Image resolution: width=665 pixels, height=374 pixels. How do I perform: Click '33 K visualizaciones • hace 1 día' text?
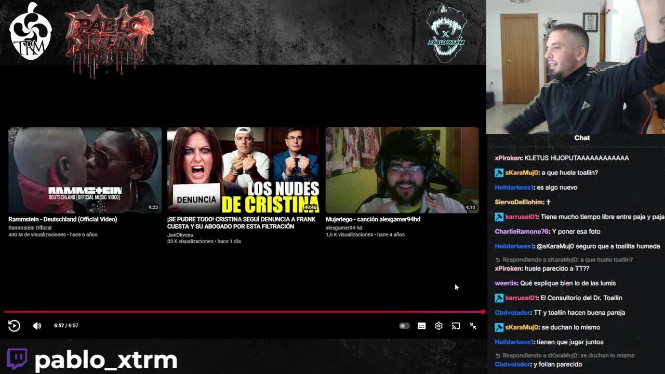pos(204,242)
